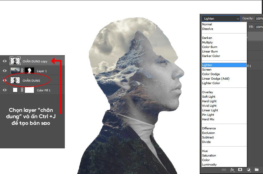The width and height of the screenshot is (263, 174).
Task: Choose Luminosity at the list bottom
Action: [210, 164]
